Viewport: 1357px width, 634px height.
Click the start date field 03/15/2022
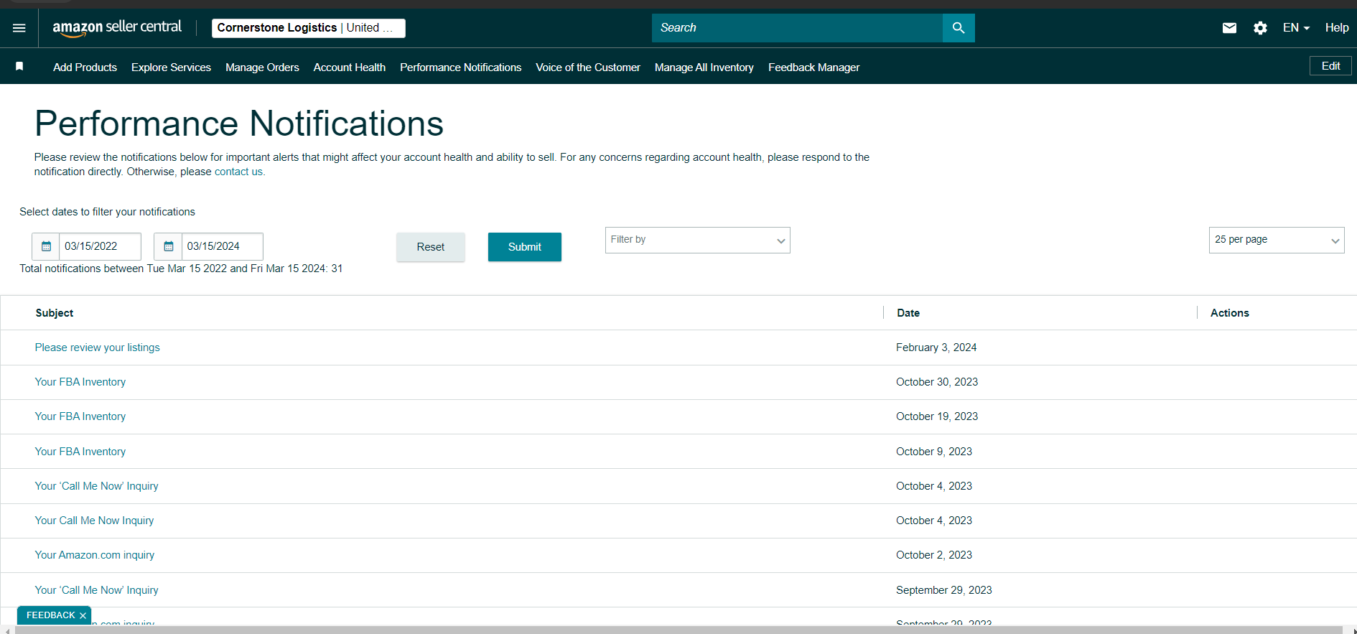99,246
